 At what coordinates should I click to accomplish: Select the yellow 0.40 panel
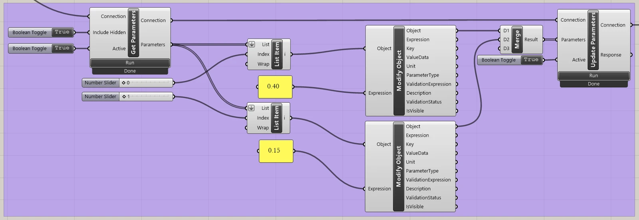(x=275, y=87)
